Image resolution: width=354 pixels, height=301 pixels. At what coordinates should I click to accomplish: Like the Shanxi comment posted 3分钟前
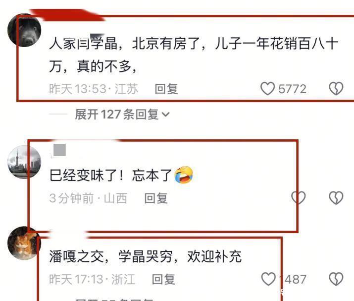[x=299, y=198]
